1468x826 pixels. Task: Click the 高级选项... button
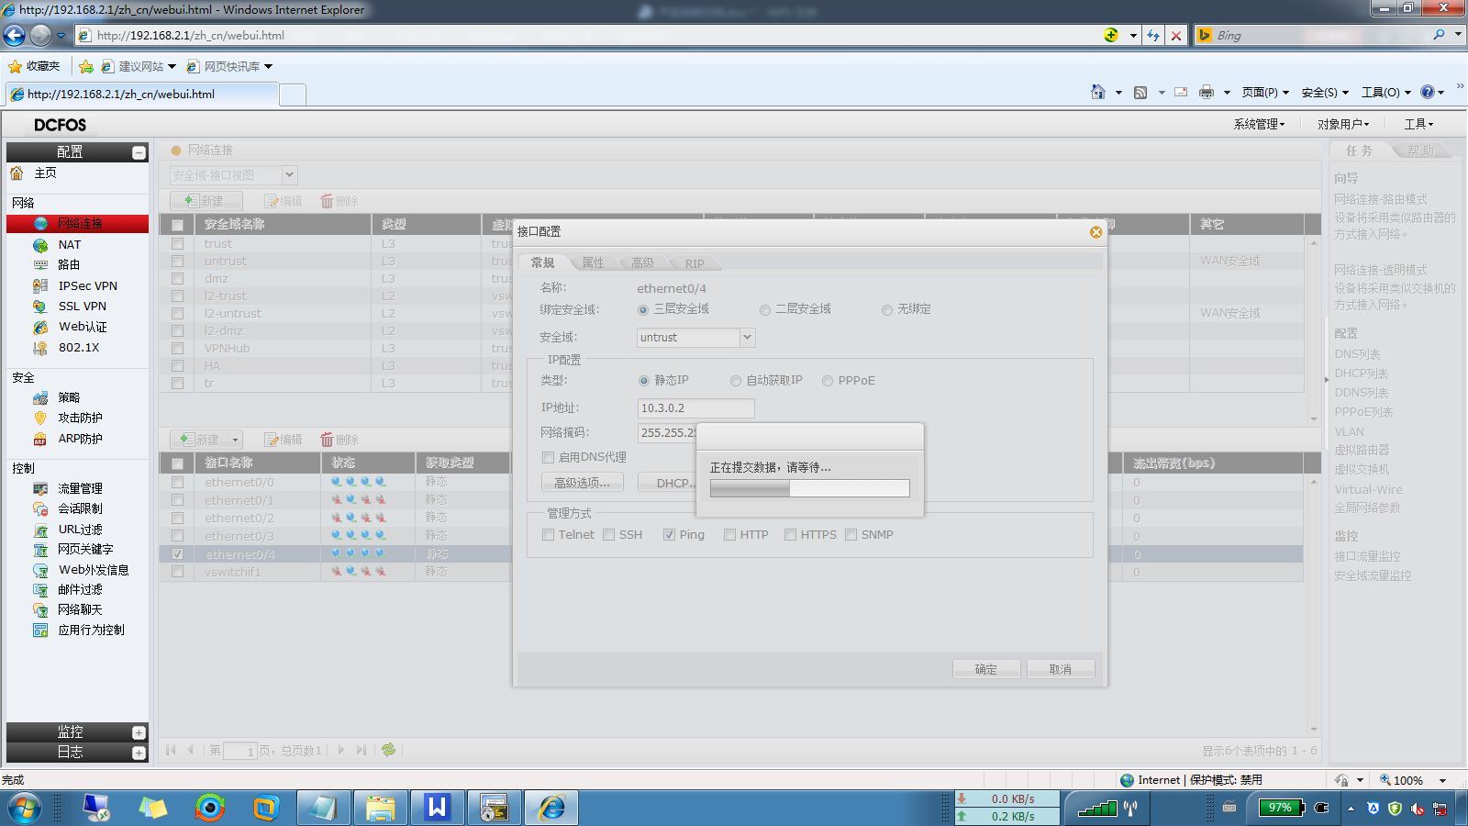(x=582, y=483)
